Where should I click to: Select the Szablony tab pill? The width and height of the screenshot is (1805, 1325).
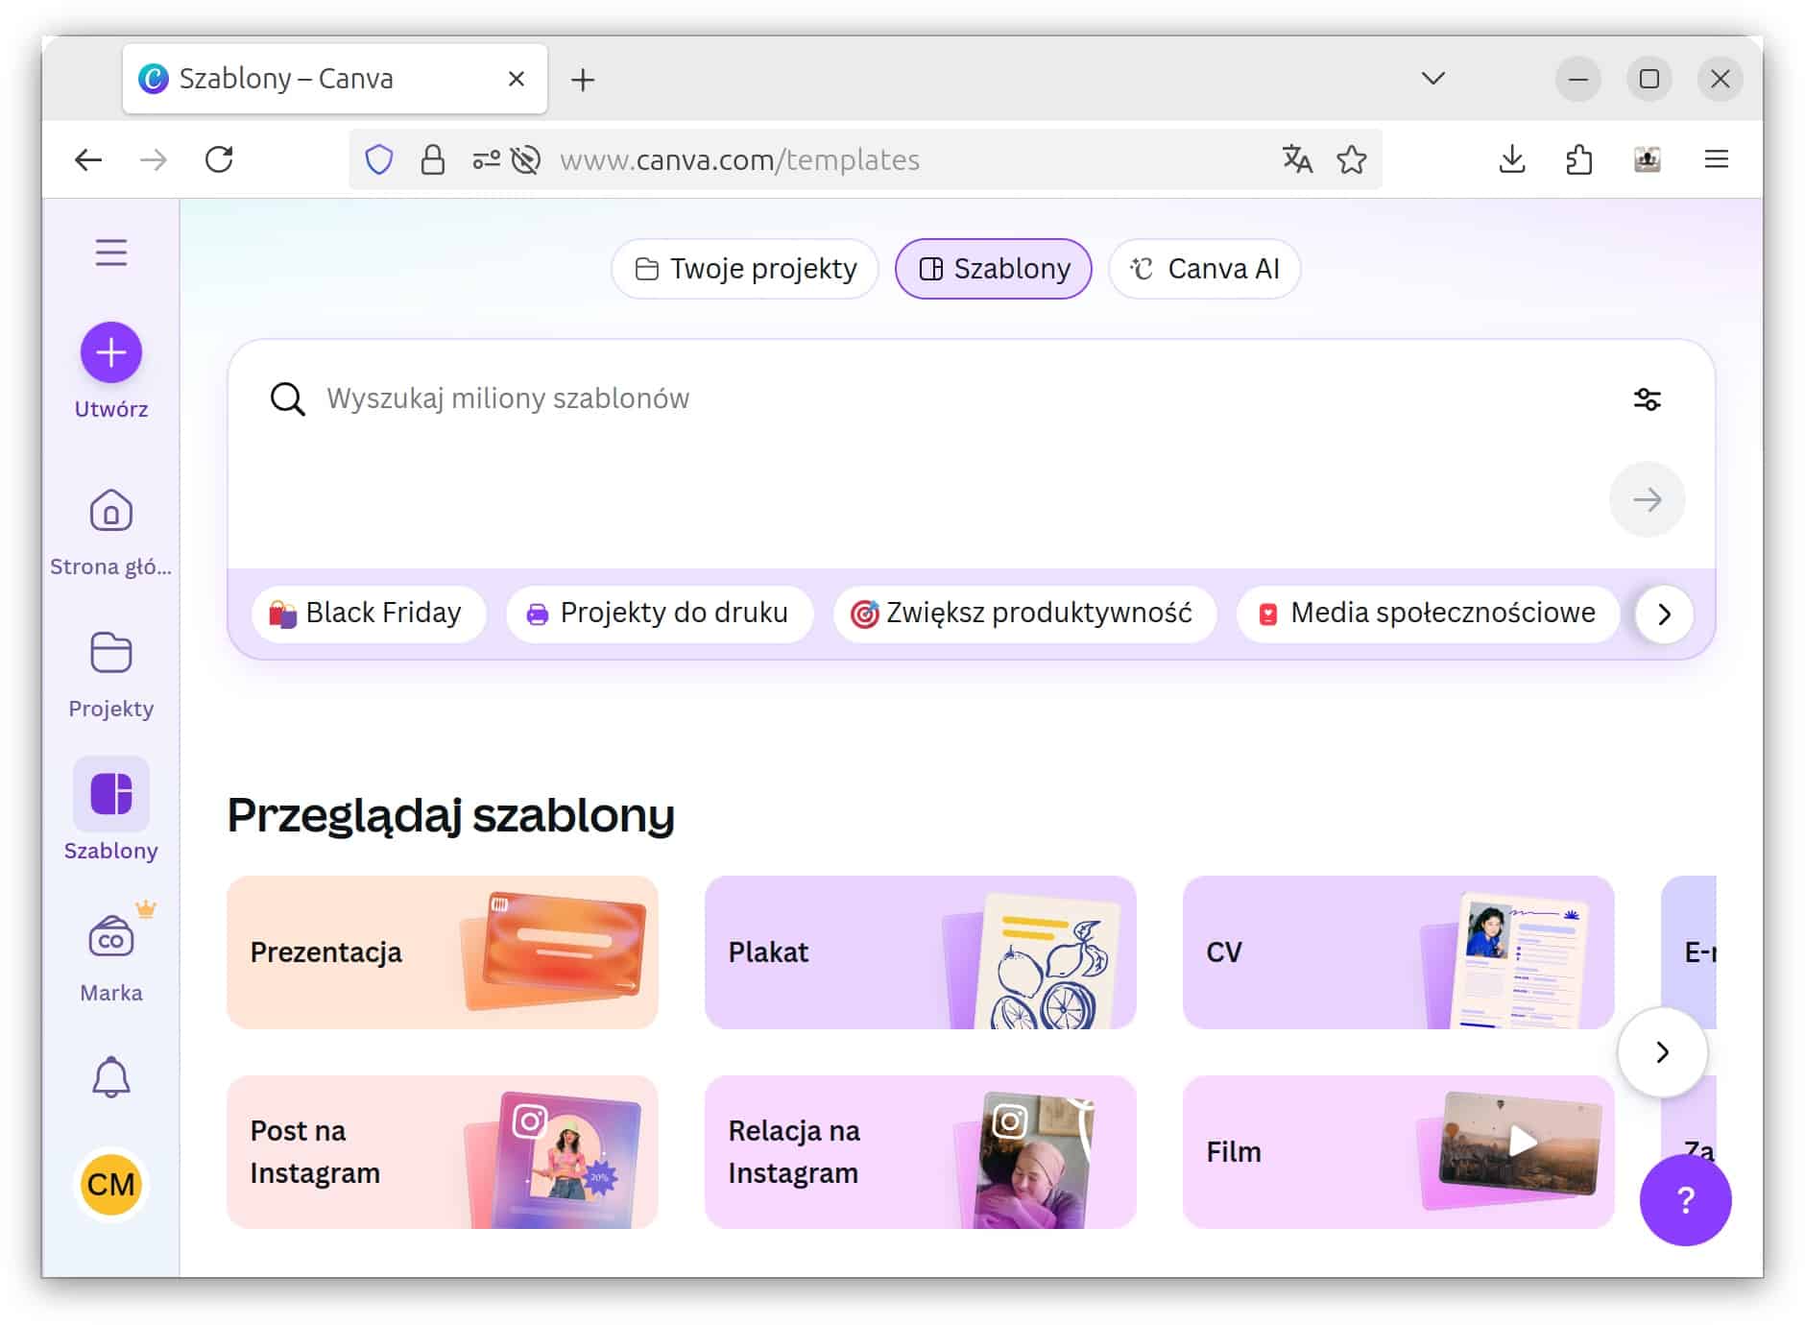pos(994,269)
